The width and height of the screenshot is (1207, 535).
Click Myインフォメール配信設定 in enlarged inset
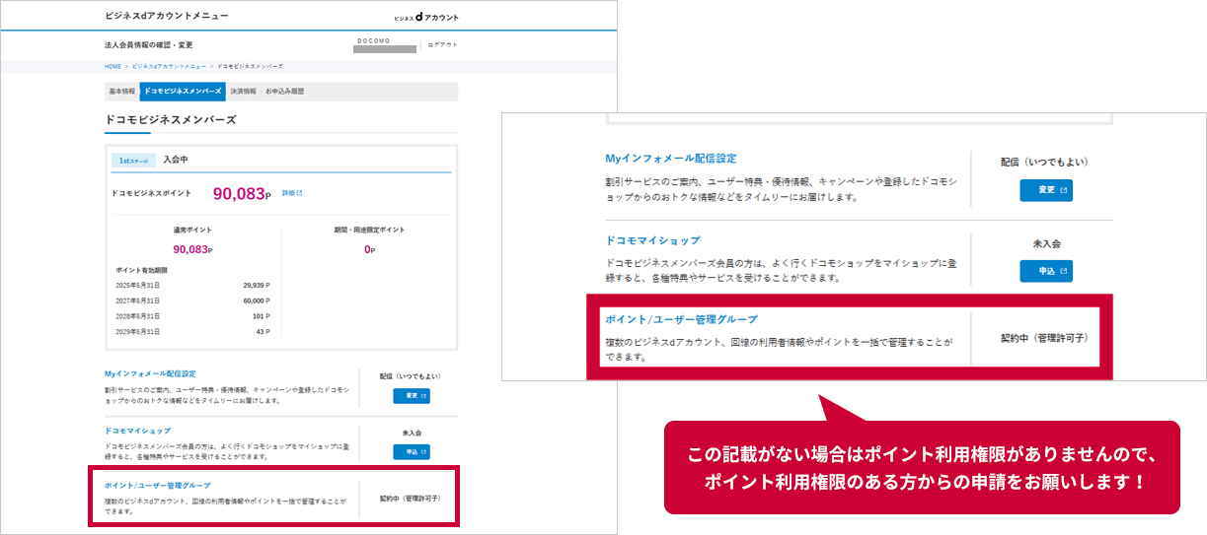click(671, 158)
